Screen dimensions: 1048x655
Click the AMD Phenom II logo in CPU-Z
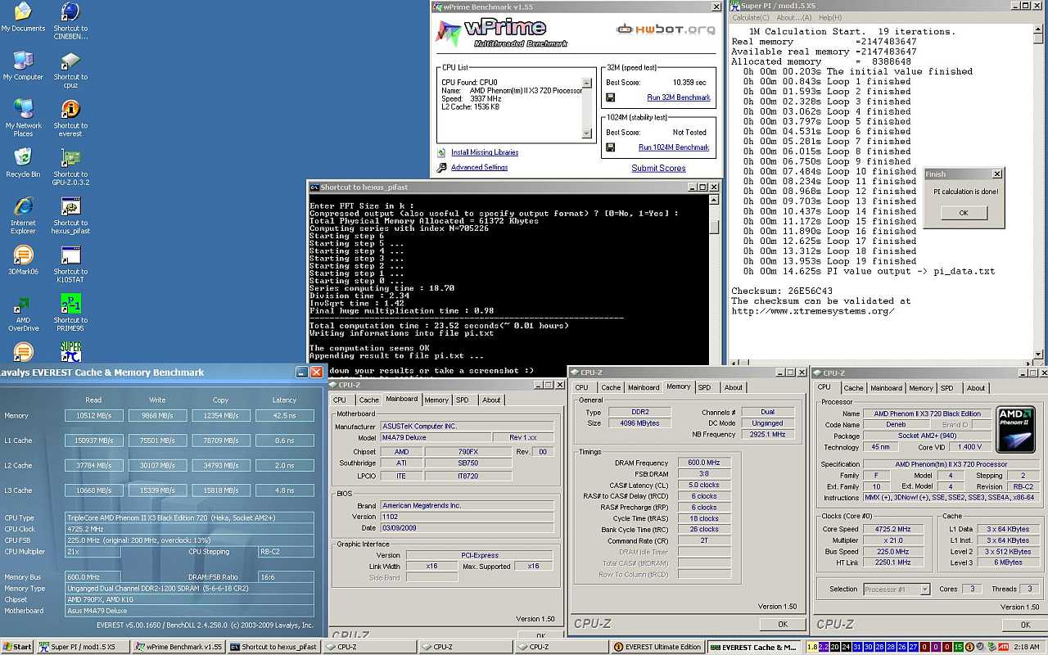(1017, 430)
